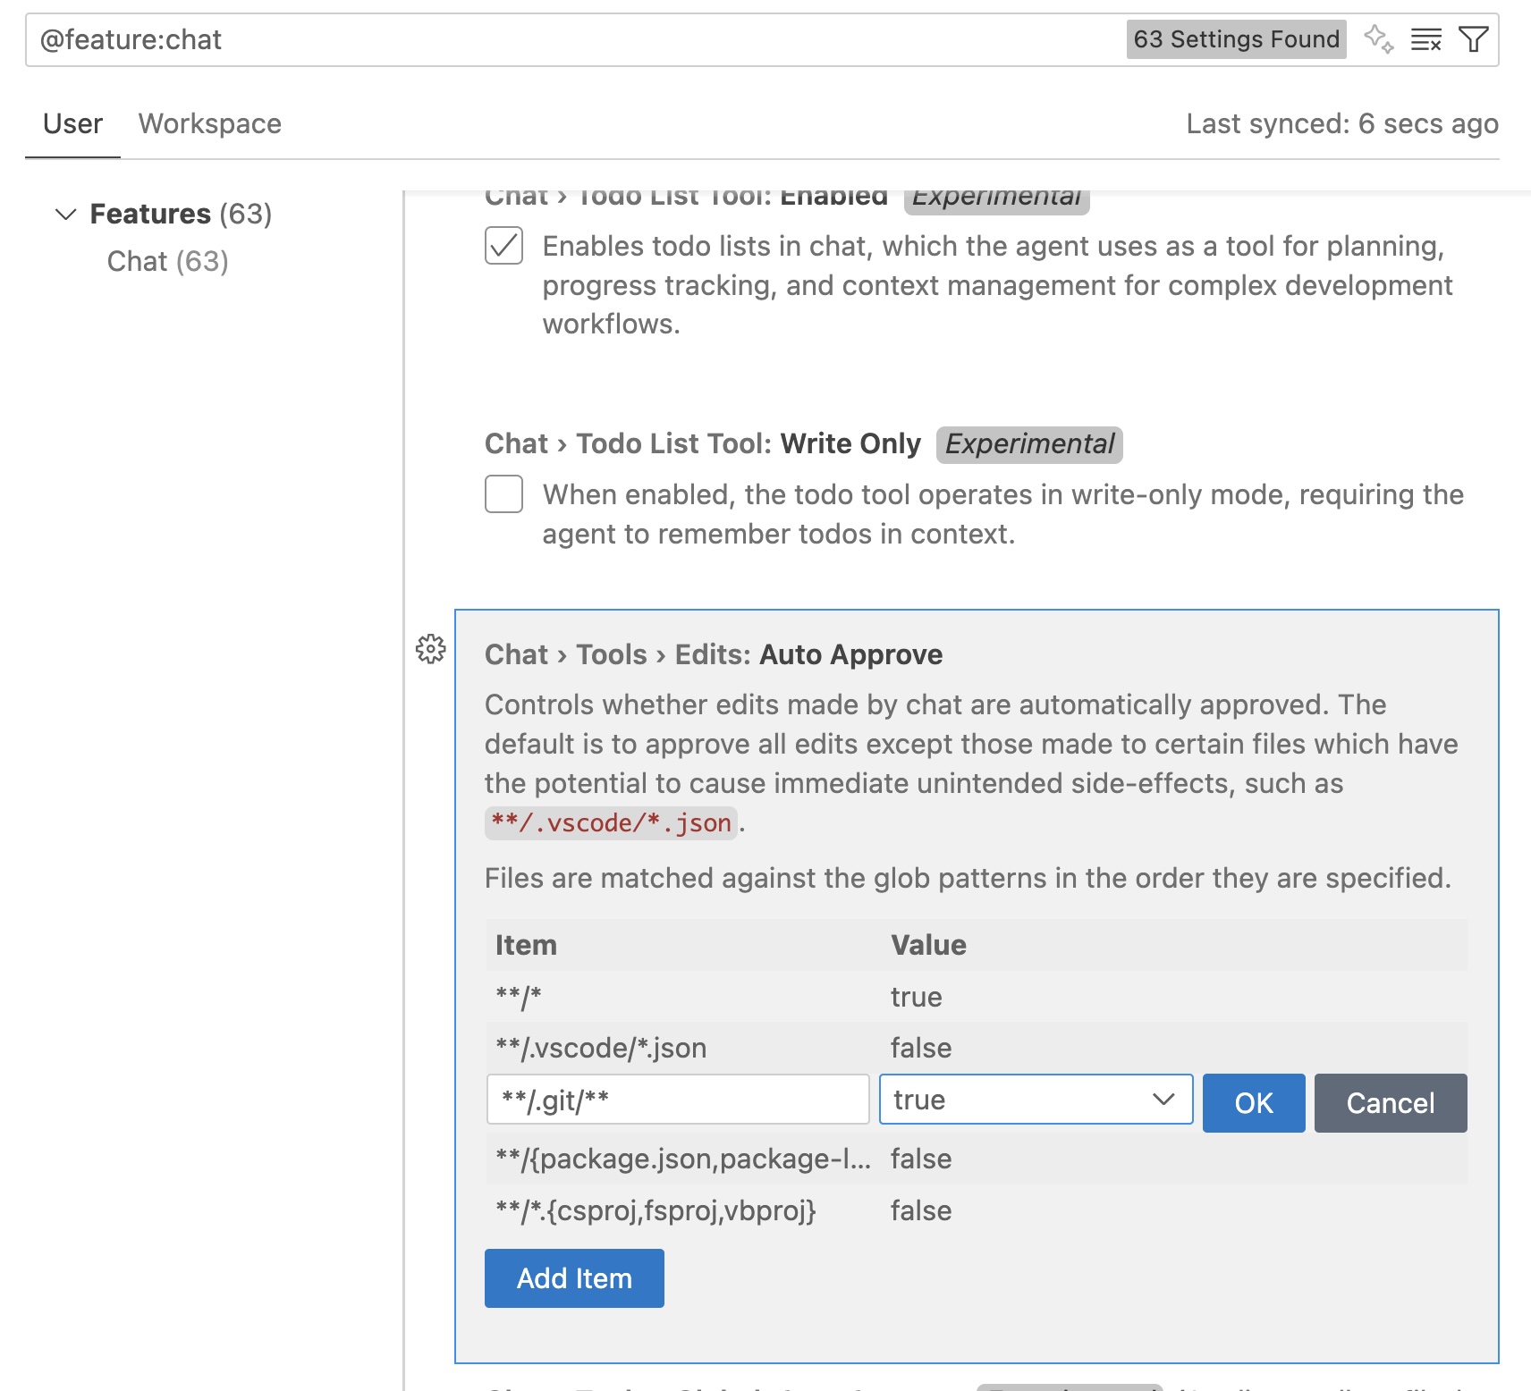
Task: Toggle the AI sparkle search icon
Action: (x=1378, y=39)
